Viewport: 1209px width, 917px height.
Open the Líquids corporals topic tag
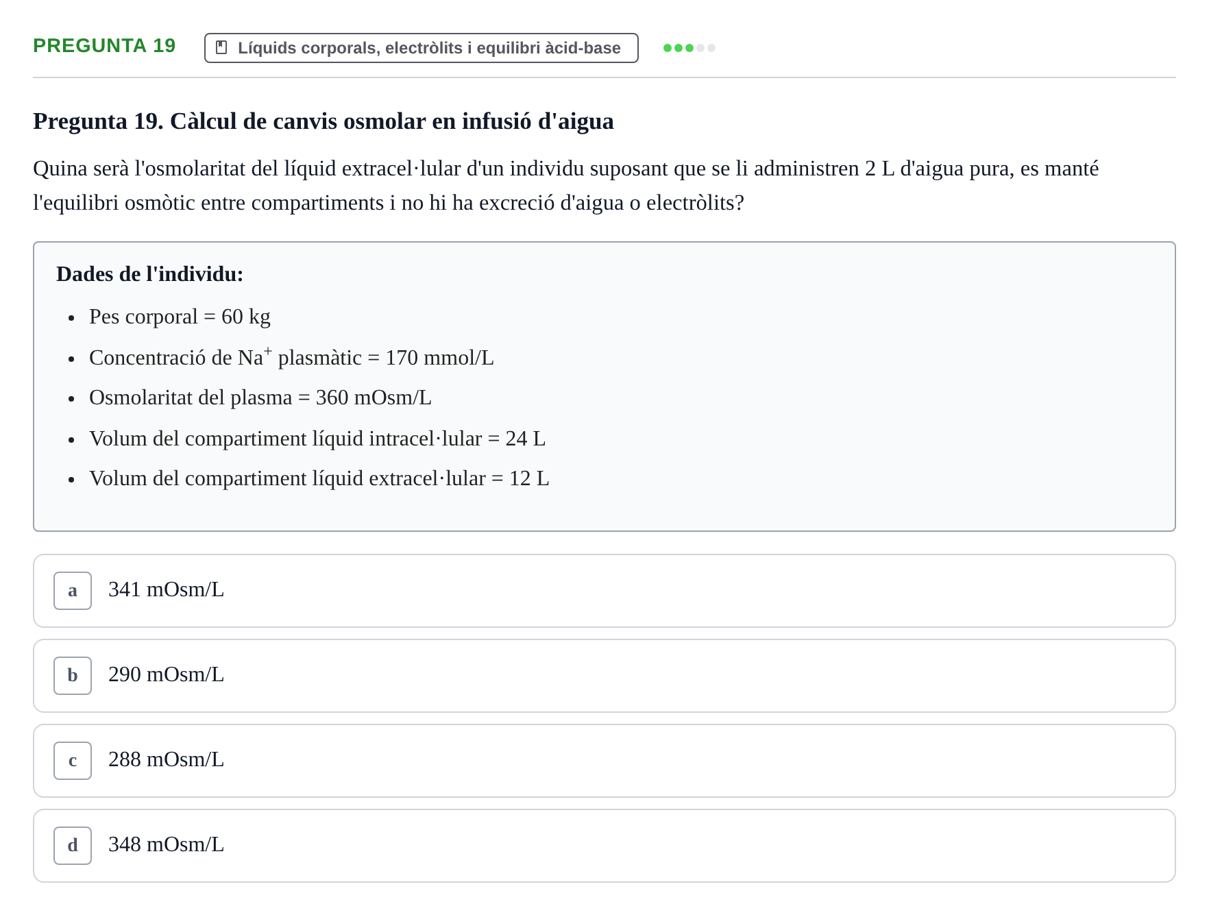[x=422, y=48]
